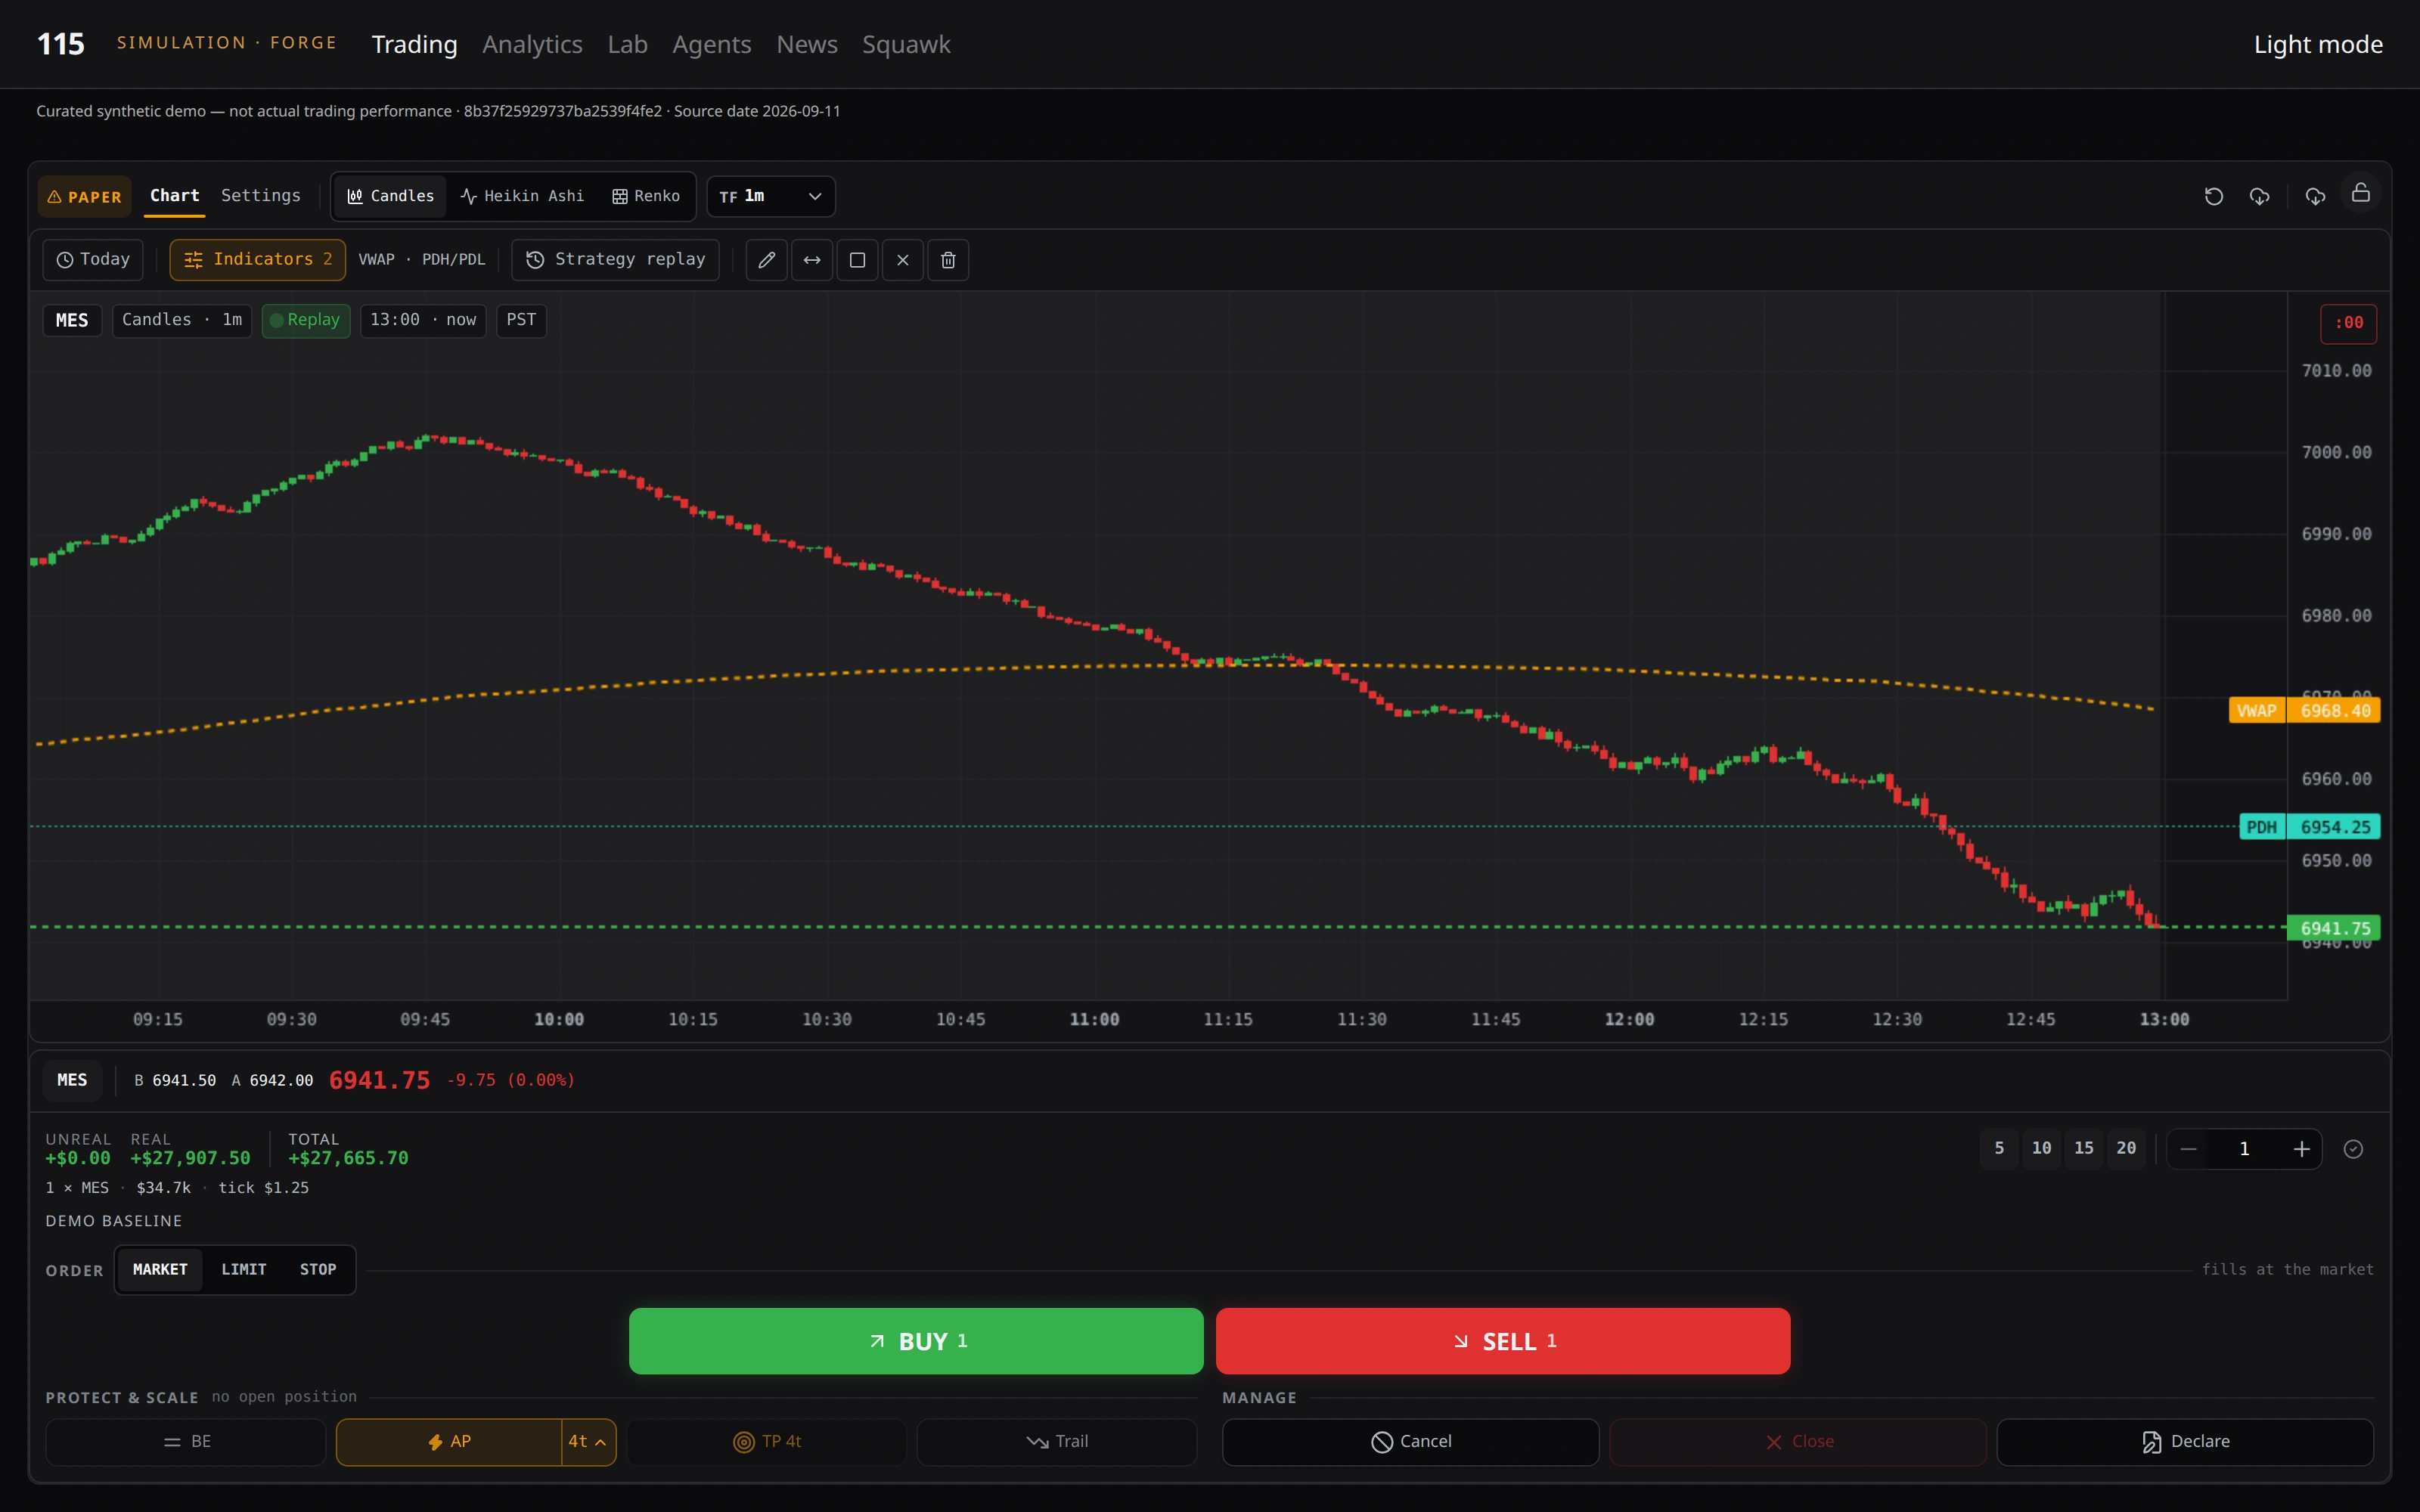Click the TP 4t target button
This screenshot has width=2420, height=1512.
pyautogui.click(x=767, y=1442)
